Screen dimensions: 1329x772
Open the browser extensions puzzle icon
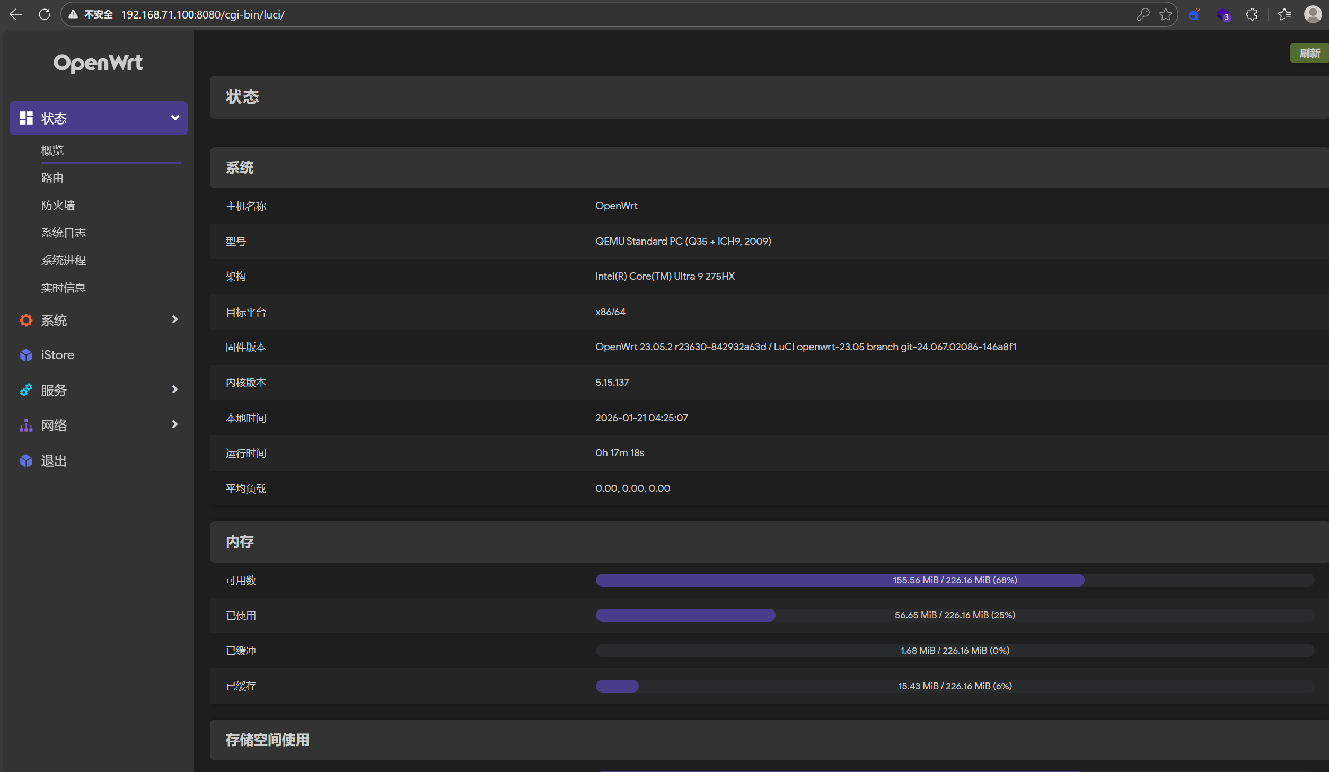click(x=1252, y=14)
